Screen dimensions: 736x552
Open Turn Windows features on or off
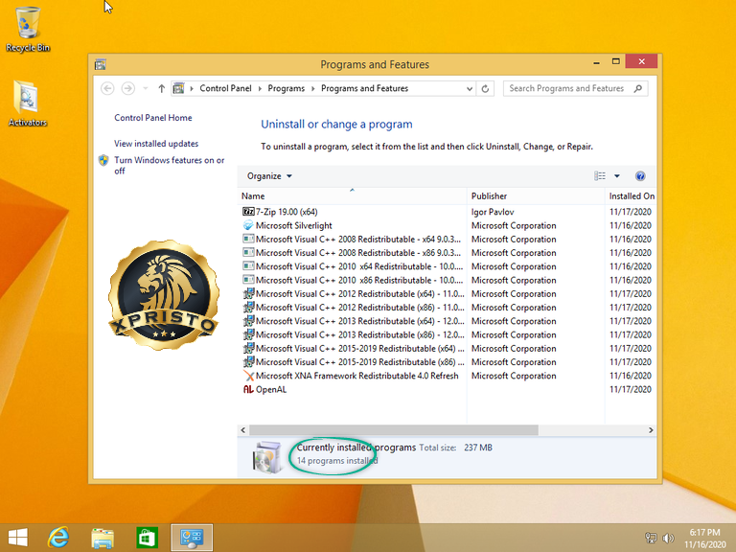[169, 165]
